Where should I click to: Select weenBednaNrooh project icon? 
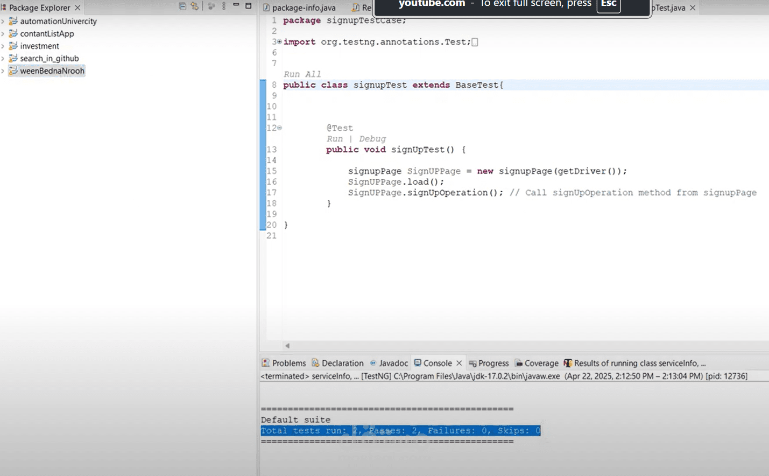pos(13,71)
